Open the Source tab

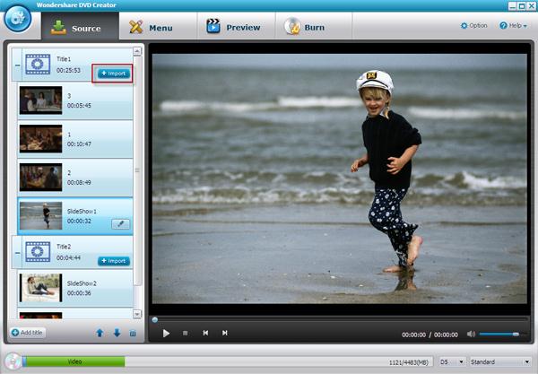coord(81,26)
